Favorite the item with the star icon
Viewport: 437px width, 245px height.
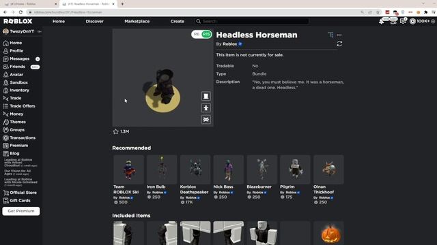coord(115,131)
